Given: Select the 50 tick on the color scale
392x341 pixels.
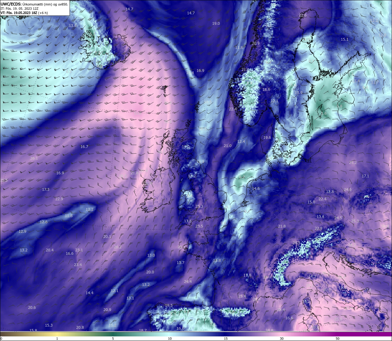Looking at the screenshot, I should [337, 339].
